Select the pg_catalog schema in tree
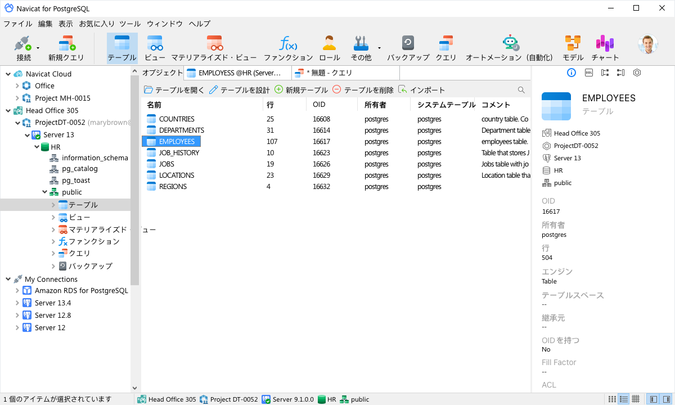Screen dimensions: 675x405 (73, 169)
